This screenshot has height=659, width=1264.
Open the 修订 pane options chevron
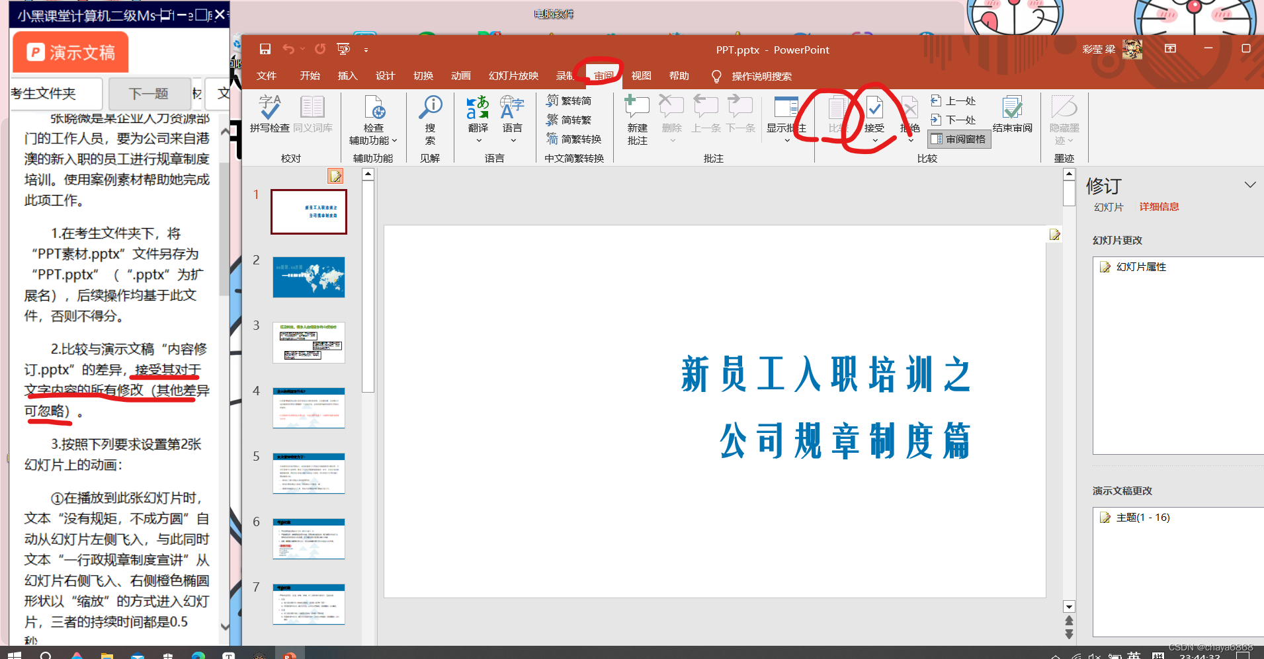click(x=1249, y=184)
